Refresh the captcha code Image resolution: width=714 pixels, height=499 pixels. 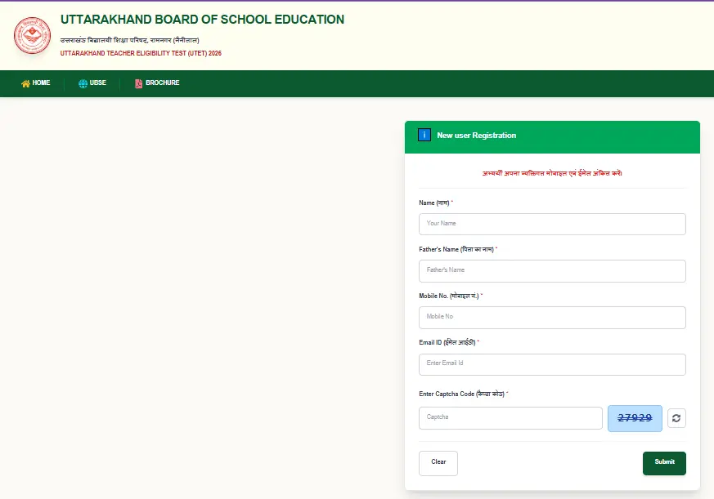[x=676, y=418]
